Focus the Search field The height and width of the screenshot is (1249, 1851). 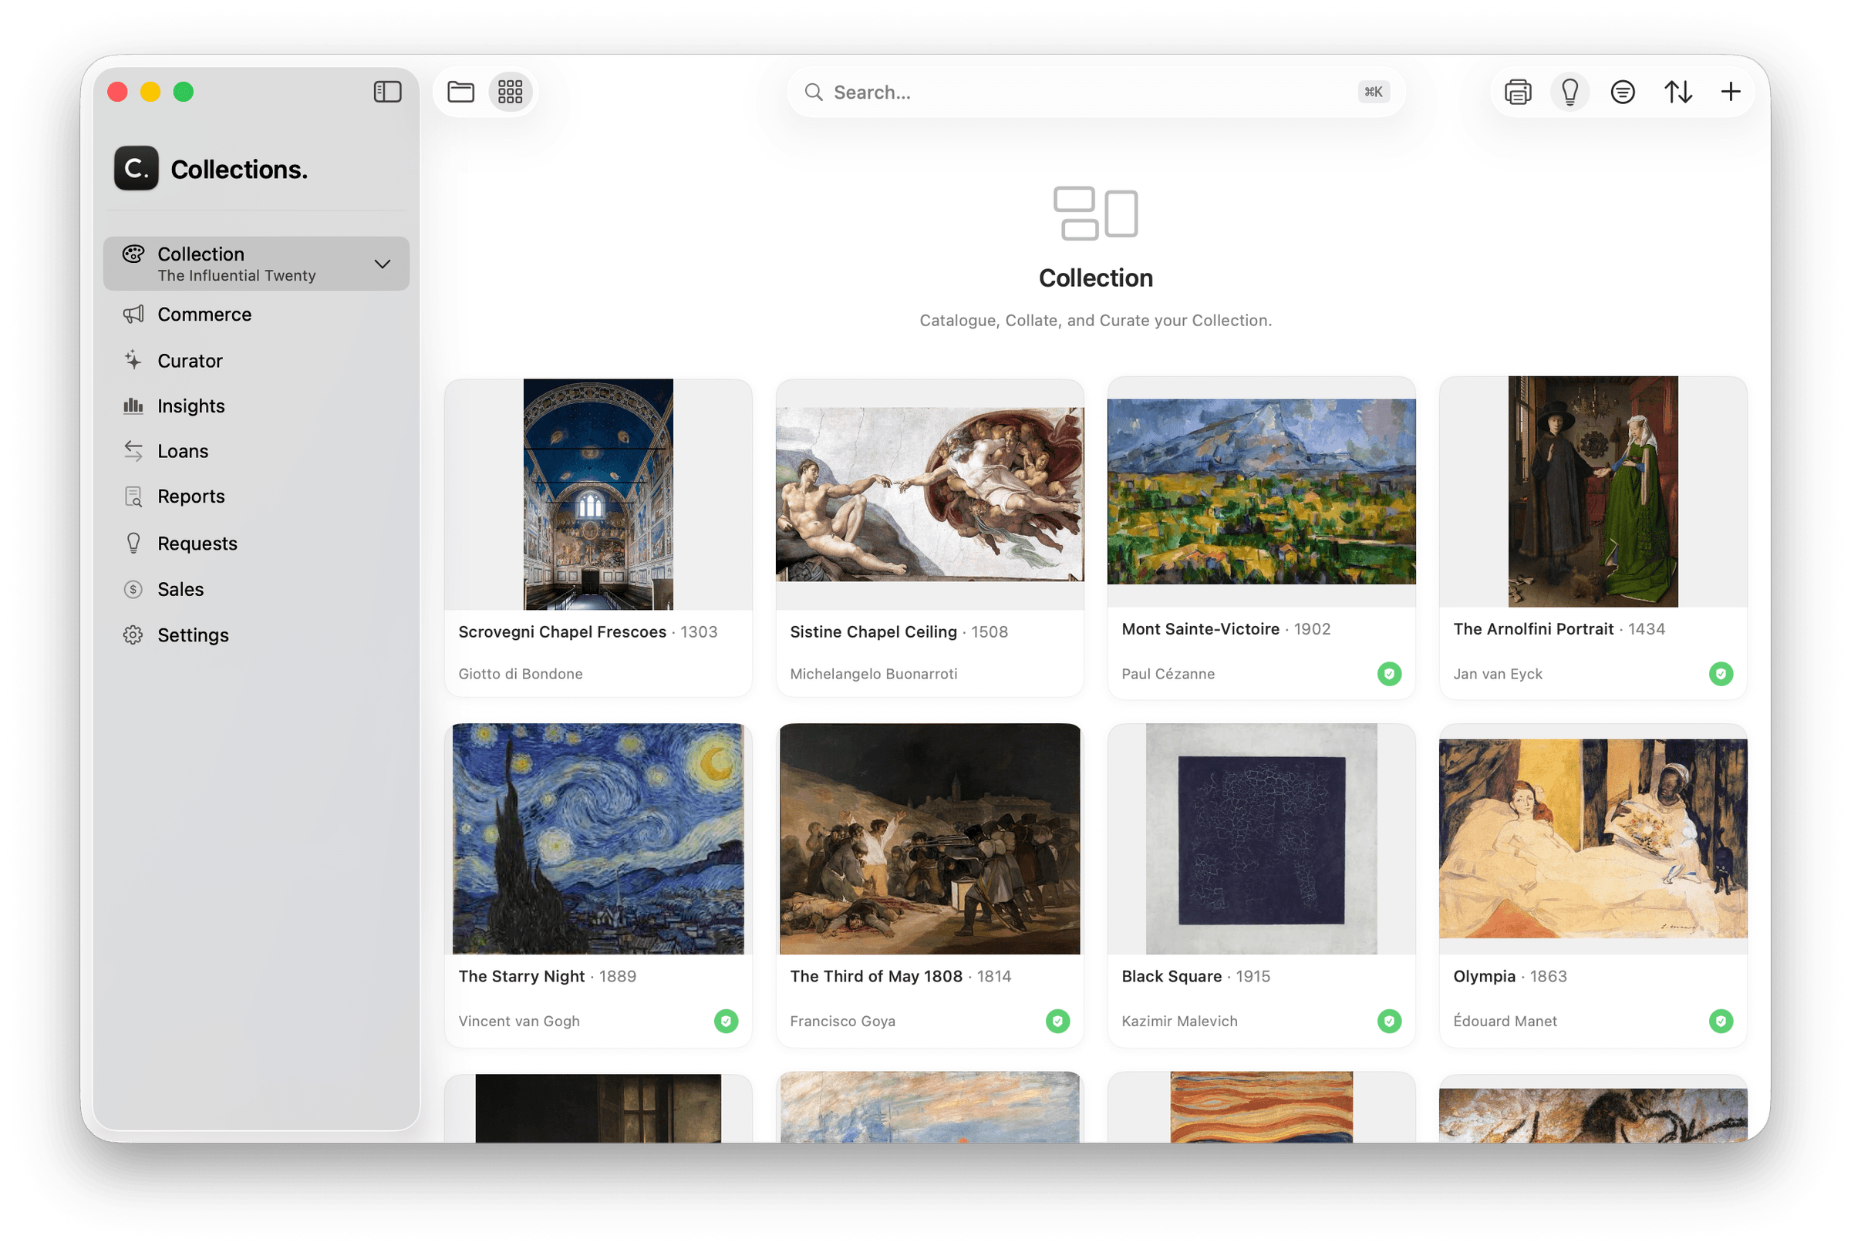[1096, 93]
